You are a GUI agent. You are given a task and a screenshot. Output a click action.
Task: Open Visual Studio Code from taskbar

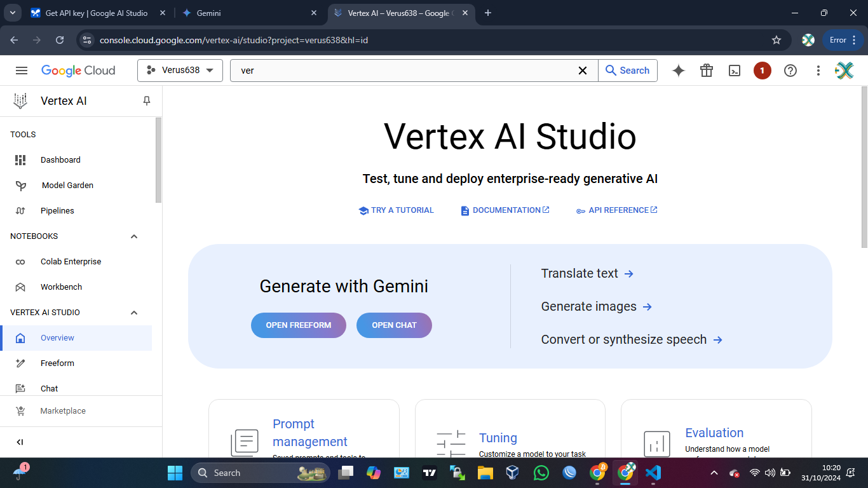coord(653,473)
